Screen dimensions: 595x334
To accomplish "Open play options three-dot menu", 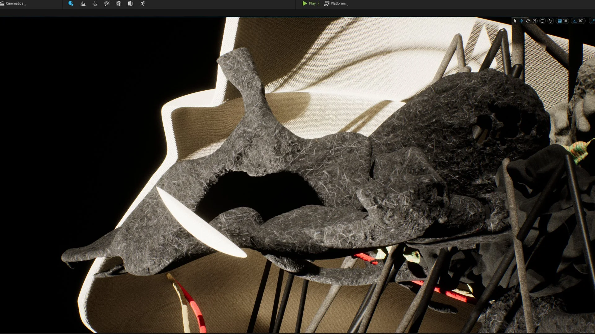I will click(x=319, y=3).
